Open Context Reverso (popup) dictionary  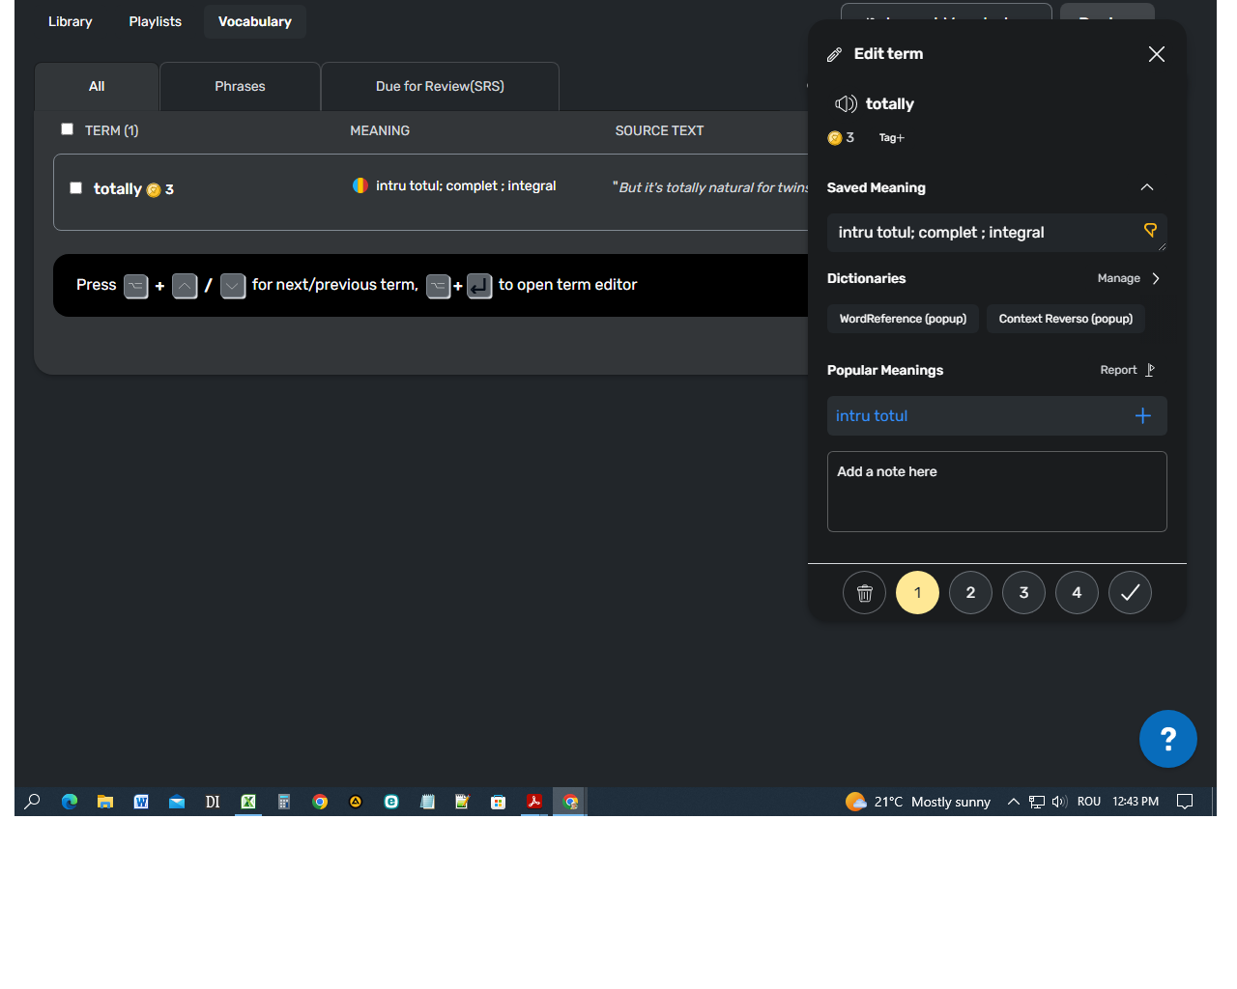(1066, 319)
